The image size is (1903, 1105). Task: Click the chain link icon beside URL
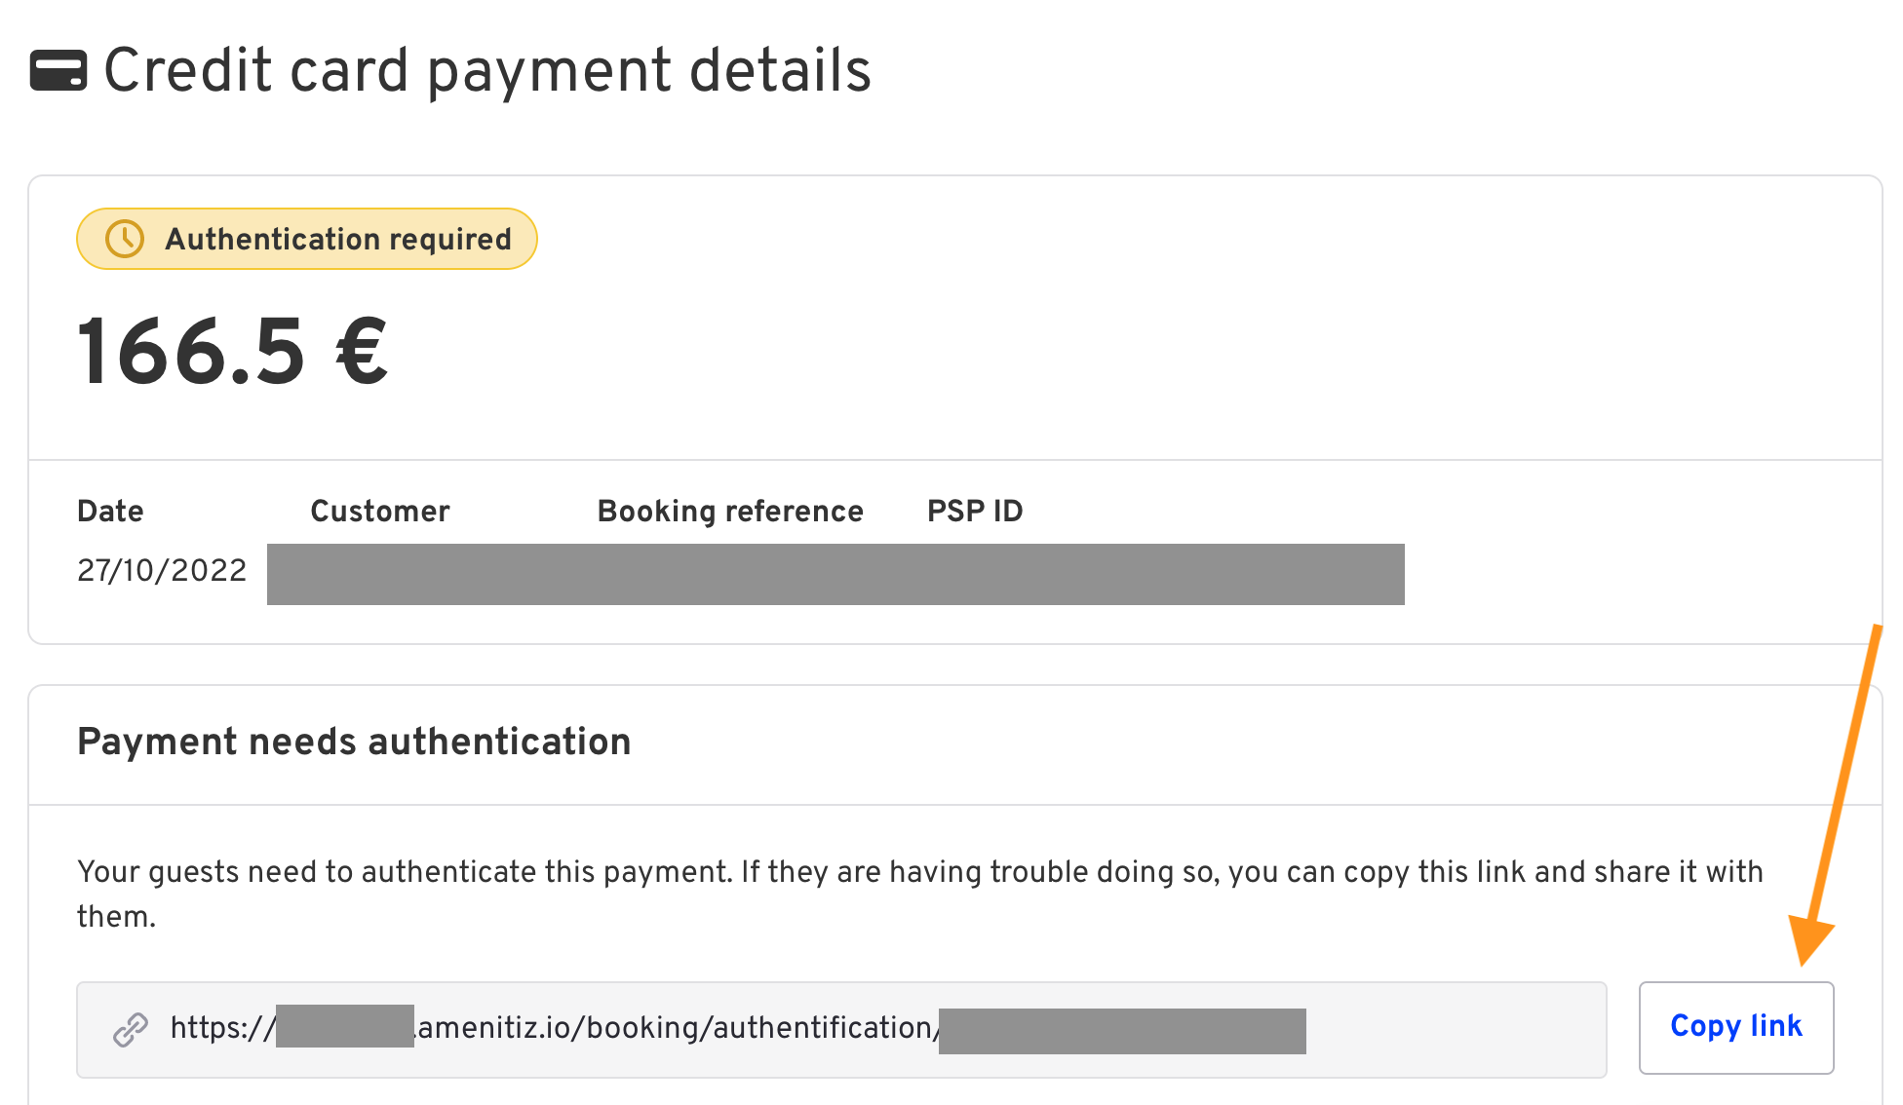click(x=131, y=1029)
